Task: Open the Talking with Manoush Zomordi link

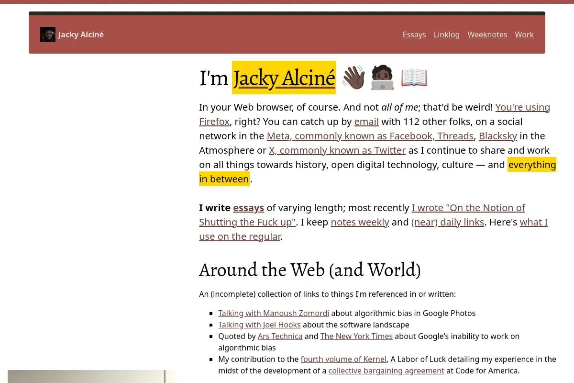Action: point(274,313)
